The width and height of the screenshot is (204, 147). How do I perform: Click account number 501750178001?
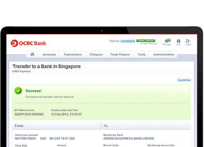25,139
